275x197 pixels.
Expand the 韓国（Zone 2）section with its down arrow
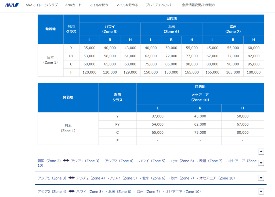click(x=261, y=163)
